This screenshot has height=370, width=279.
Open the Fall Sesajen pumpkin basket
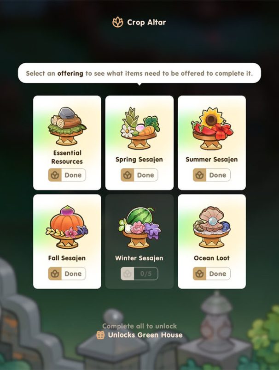tap(67, 227)
